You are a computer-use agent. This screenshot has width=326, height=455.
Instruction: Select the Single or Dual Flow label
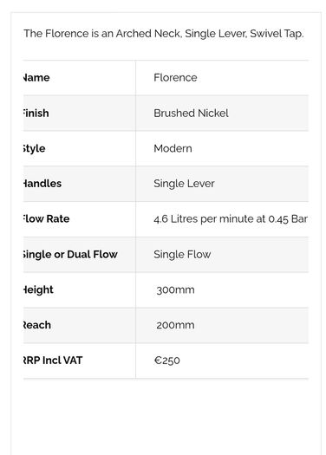coord(70,254)
